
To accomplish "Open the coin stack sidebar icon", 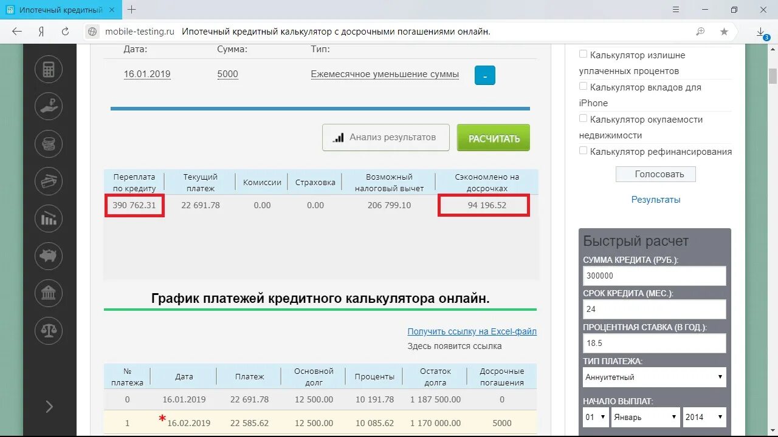I will pyautogui.click(x=49, y=144).
